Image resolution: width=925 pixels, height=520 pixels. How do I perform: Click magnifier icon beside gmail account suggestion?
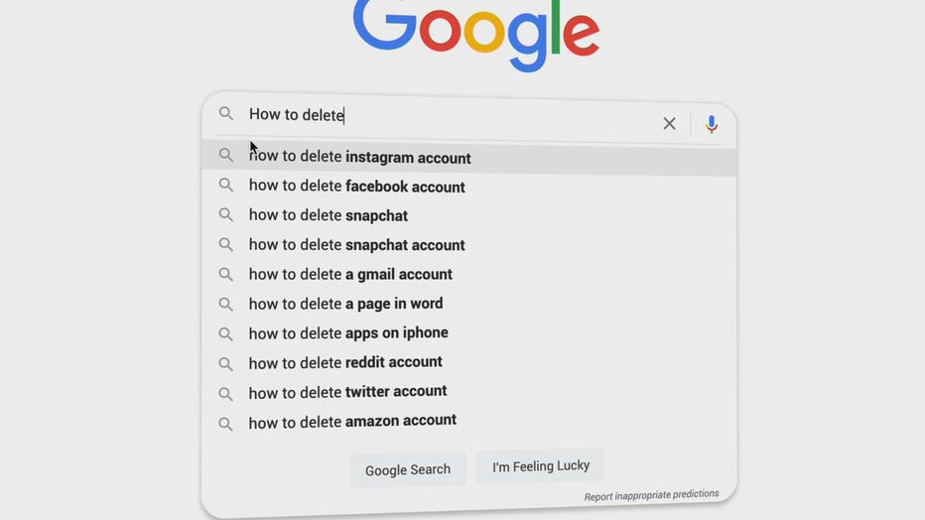pyautogui.click(x=226, y=274)
